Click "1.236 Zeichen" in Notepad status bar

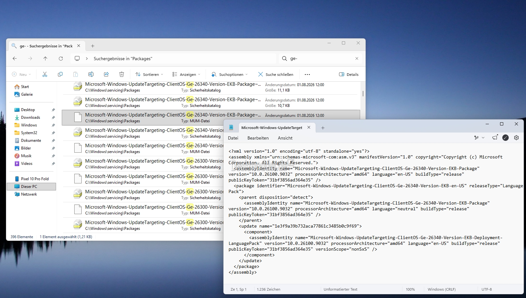tap(269, 289)
